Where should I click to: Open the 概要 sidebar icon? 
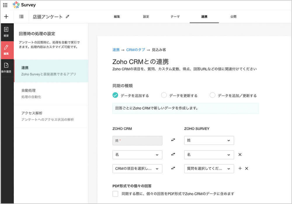[6, 32]
